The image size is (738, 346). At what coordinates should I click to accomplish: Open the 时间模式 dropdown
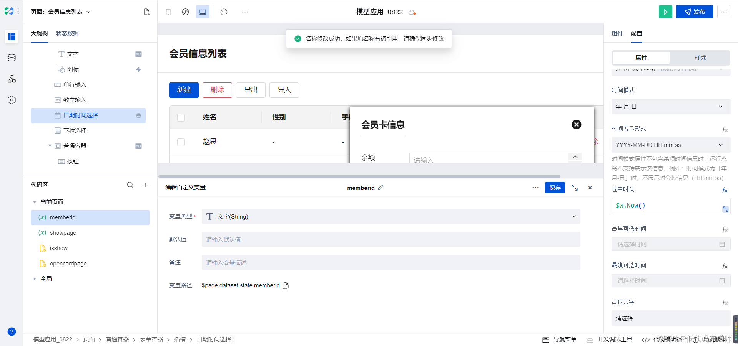[x=671, y=107]
